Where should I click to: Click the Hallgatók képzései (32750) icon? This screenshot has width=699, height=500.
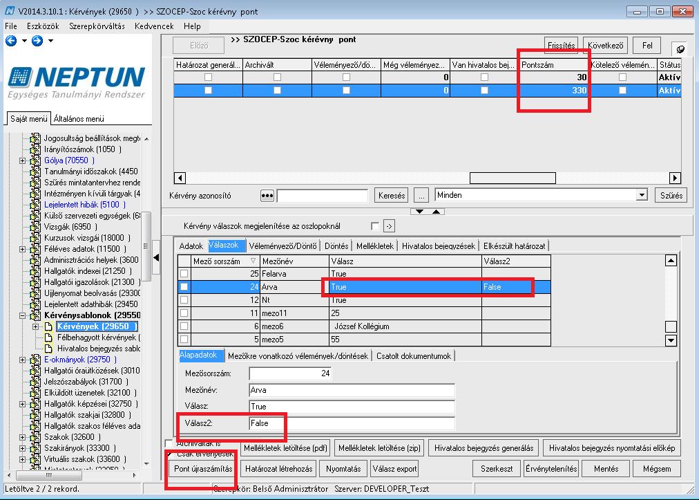(35, 404)
